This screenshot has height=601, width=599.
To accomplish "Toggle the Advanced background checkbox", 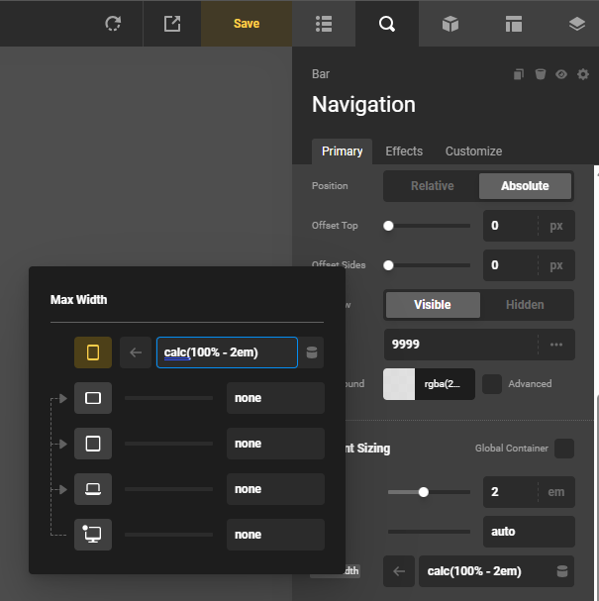I will pos(492,383).
